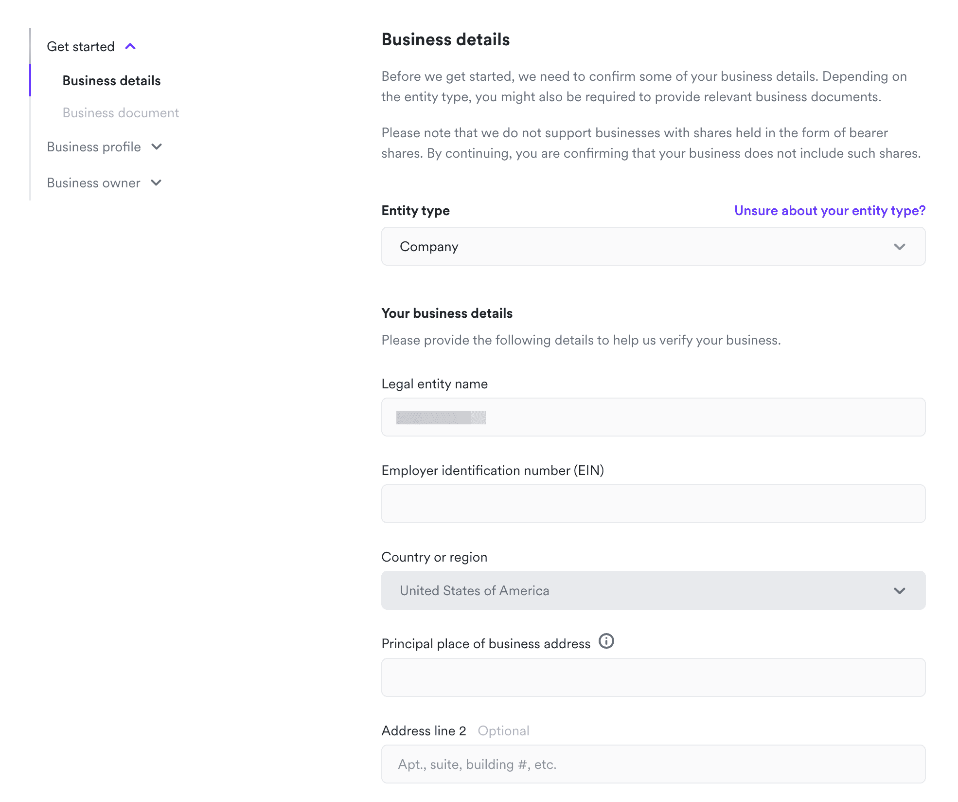
Task: Expand the Business profile chevron arrow
Action: (157, 146)
